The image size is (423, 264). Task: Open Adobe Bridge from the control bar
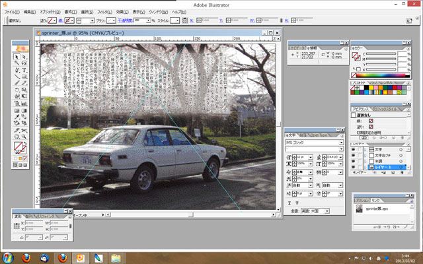pos(409,20)
